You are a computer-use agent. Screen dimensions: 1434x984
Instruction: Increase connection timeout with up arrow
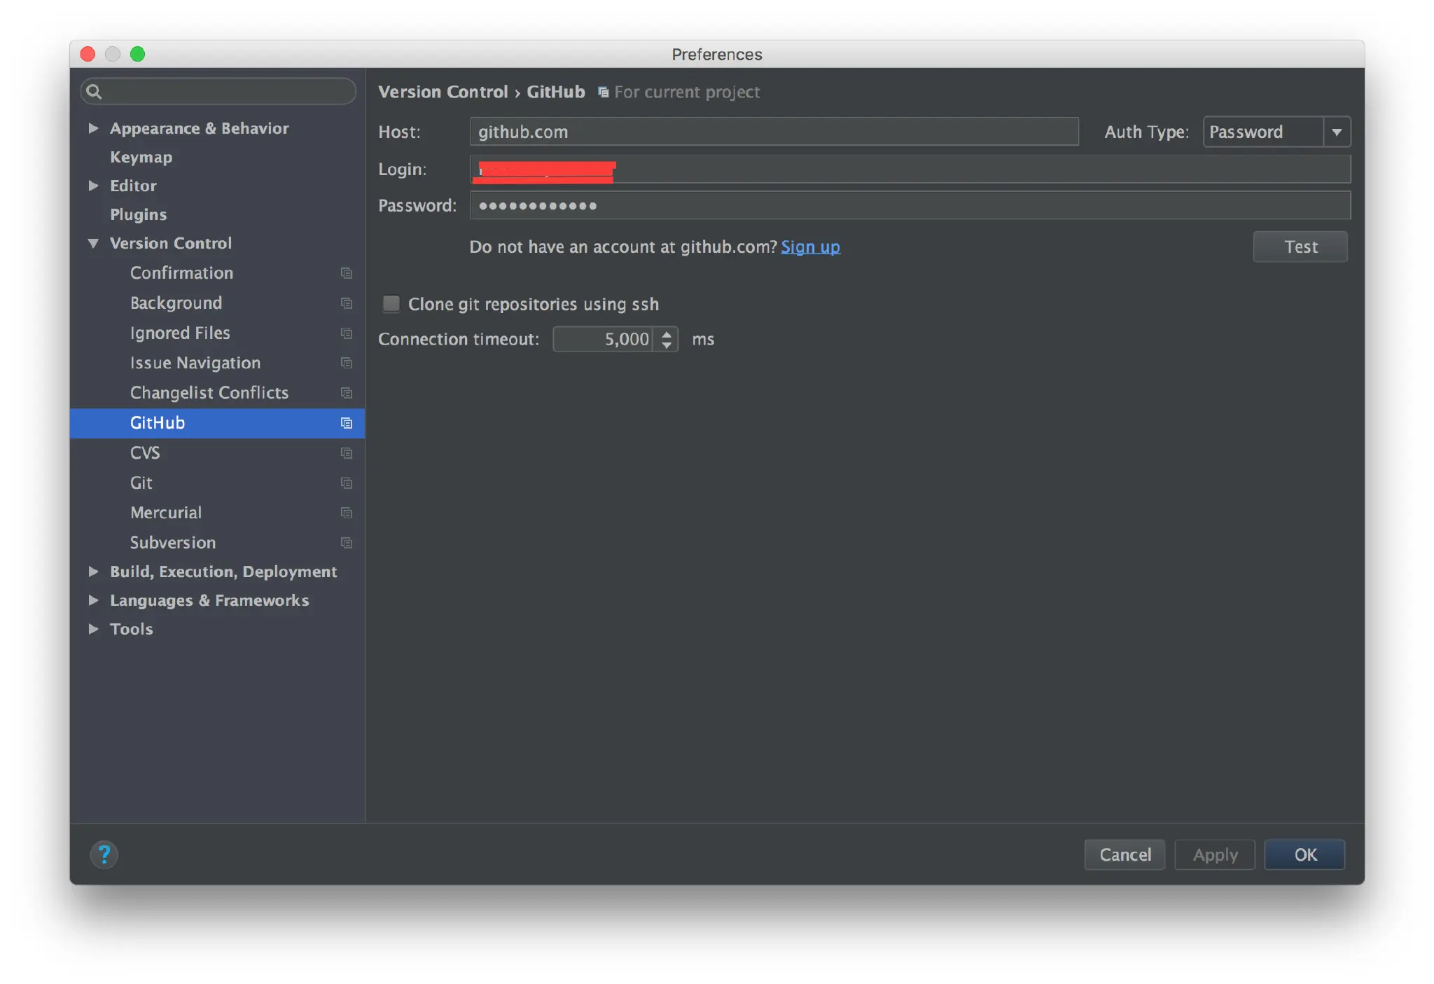click(x=667, y=333)
